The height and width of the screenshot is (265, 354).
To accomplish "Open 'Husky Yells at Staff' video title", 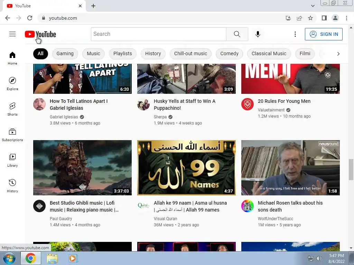I will click(185, 105).
